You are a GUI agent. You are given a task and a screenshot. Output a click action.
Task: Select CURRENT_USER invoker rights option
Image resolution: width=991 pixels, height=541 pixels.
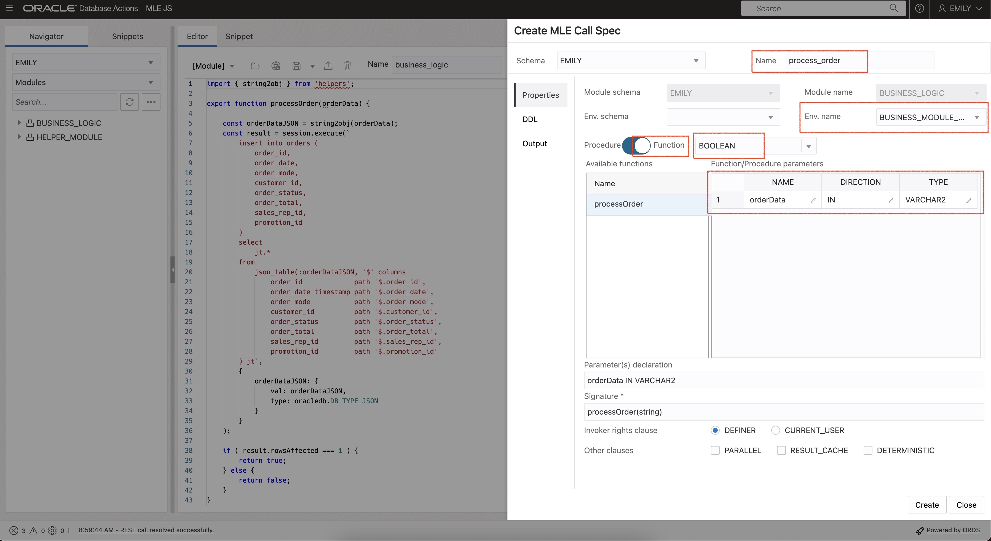[x=776, y=430]
